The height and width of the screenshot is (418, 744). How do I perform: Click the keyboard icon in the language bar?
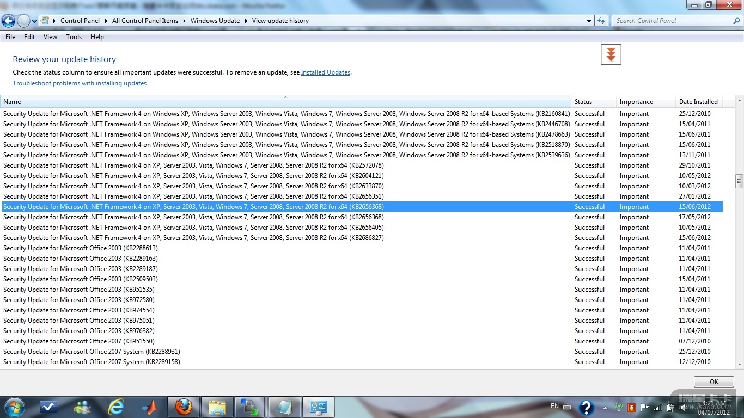[x=567, y=407]
